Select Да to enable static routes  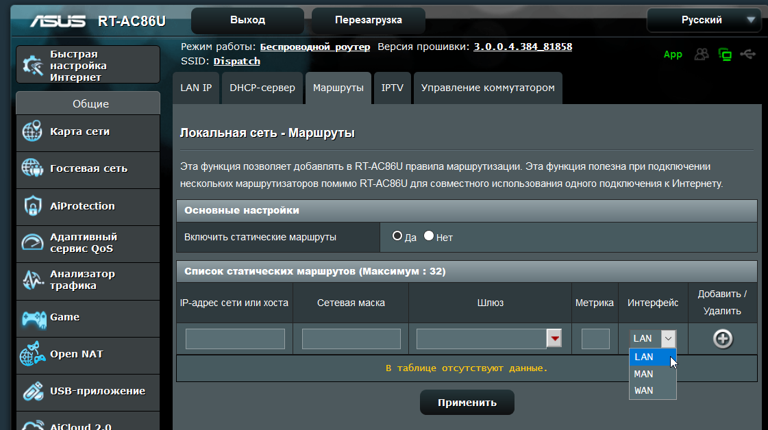tap(397, 236)
